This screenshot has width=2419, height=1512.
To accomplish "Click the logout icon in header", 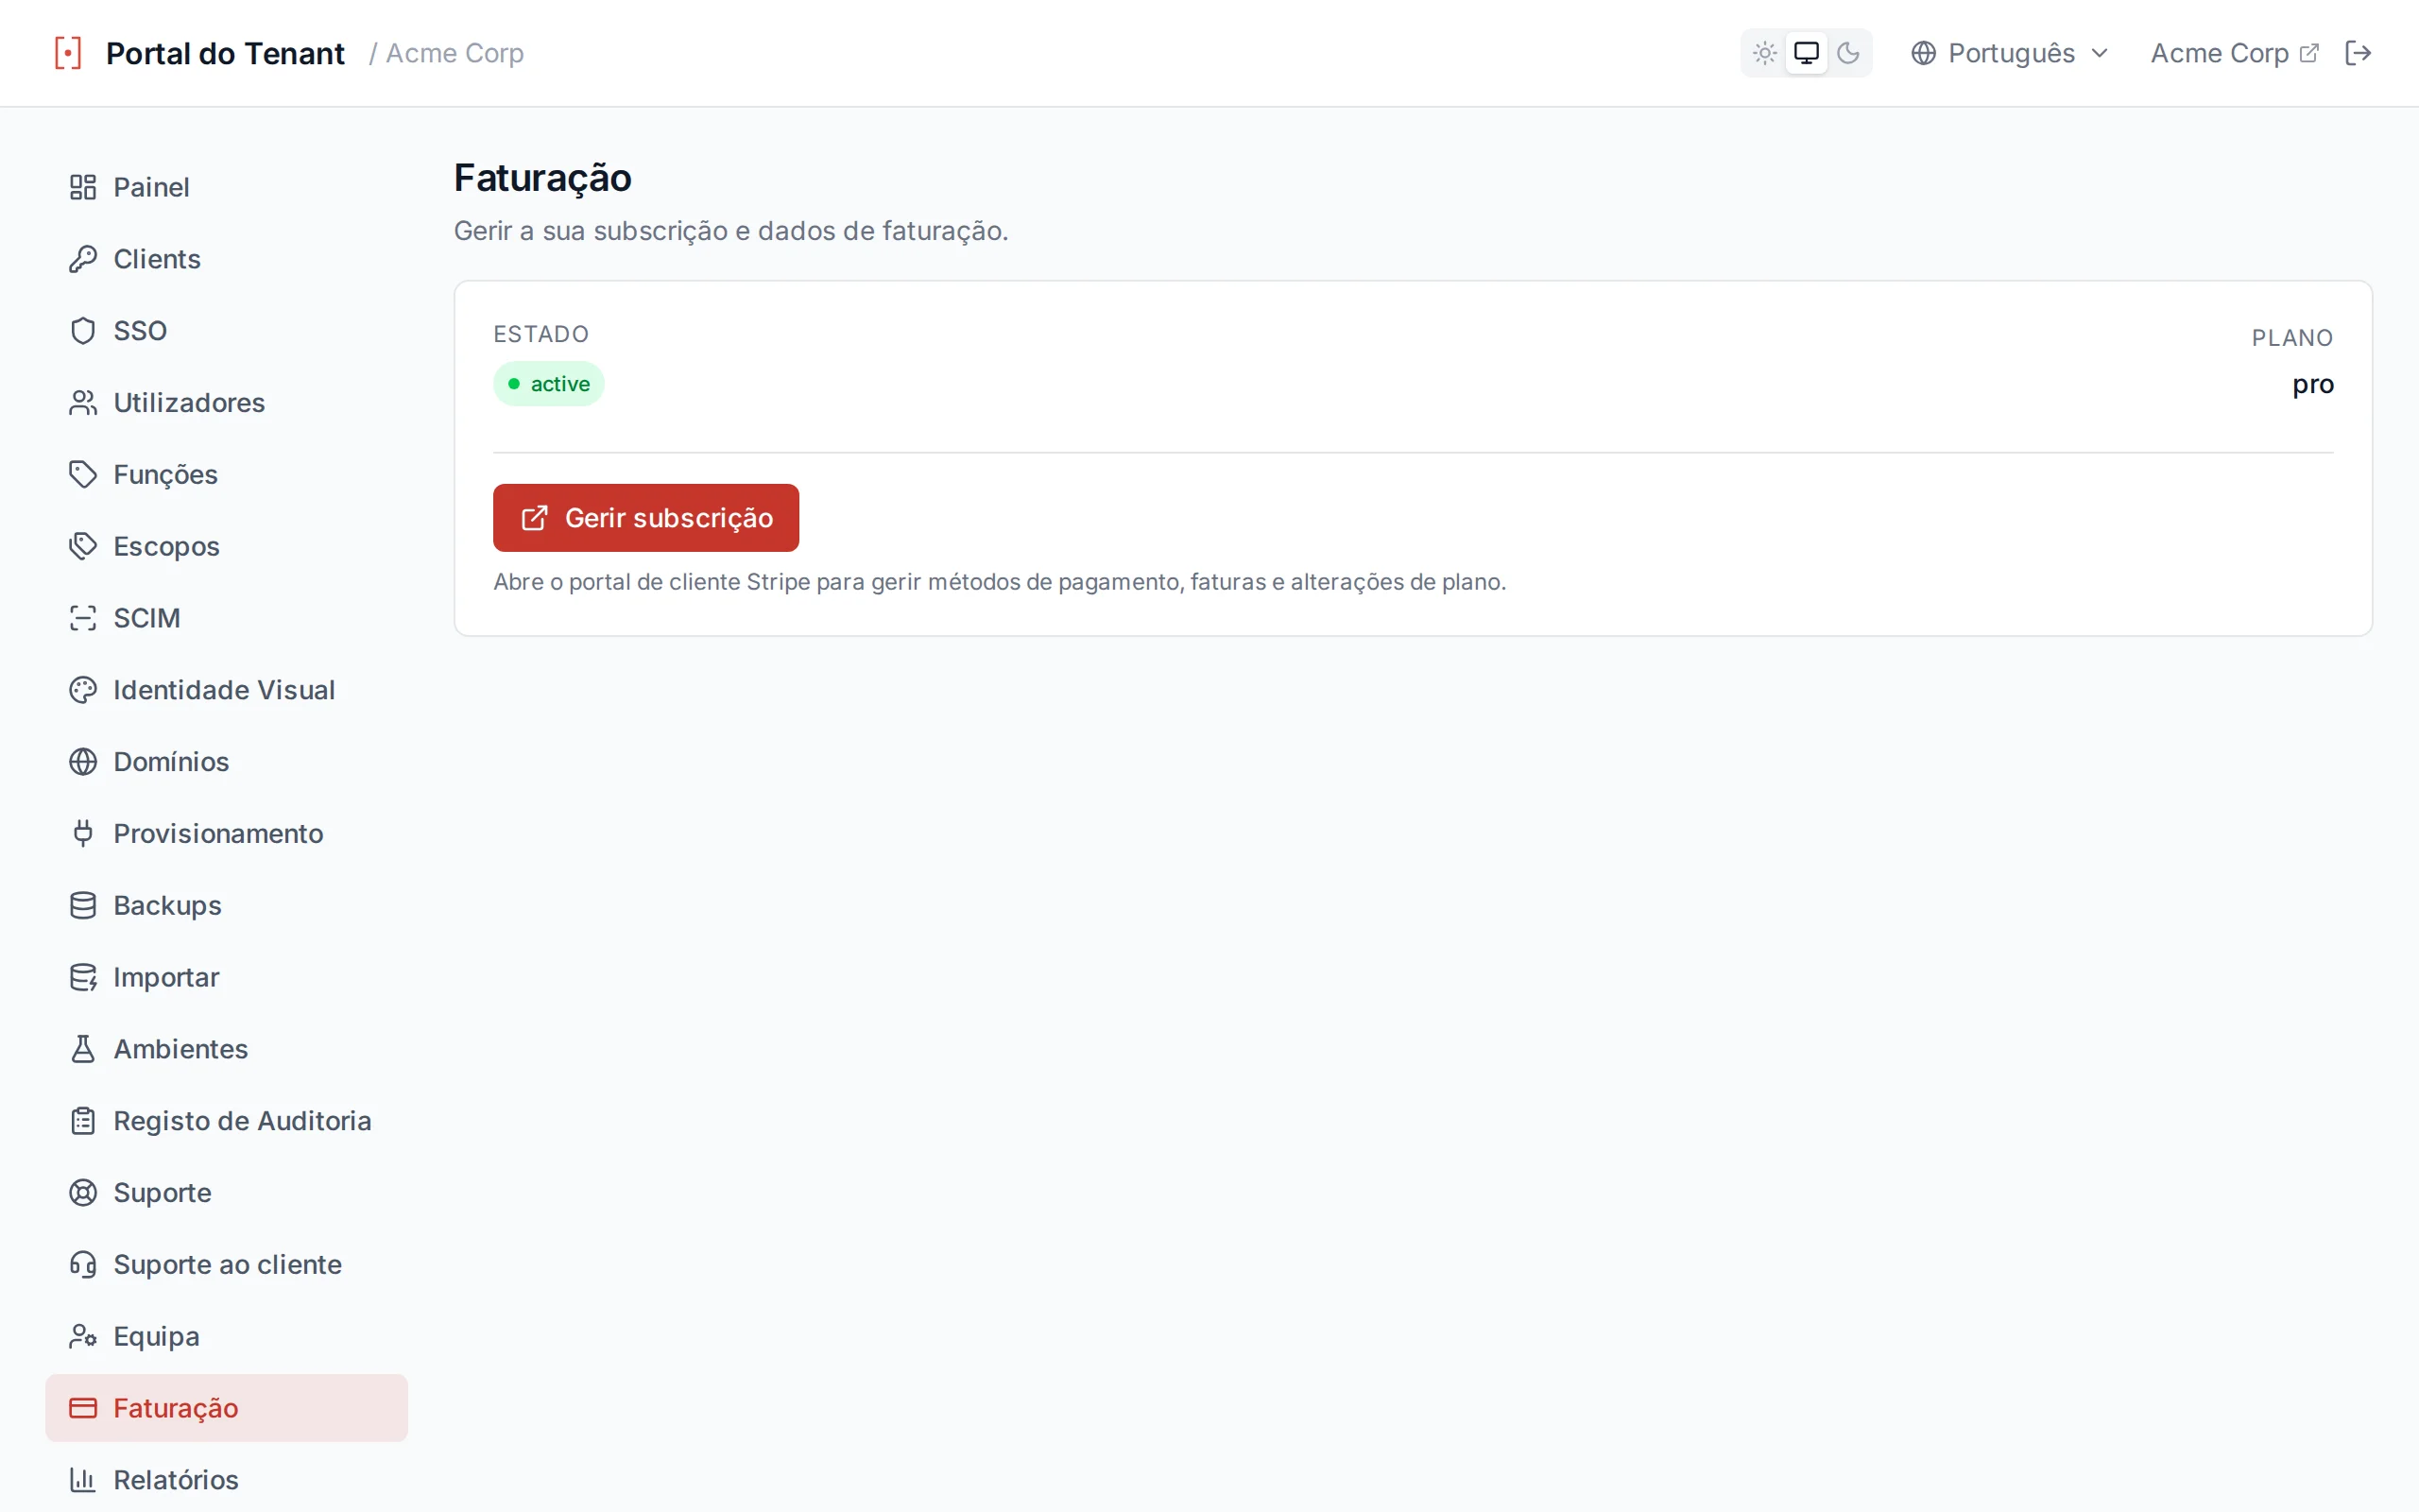I will point(2358,53).
